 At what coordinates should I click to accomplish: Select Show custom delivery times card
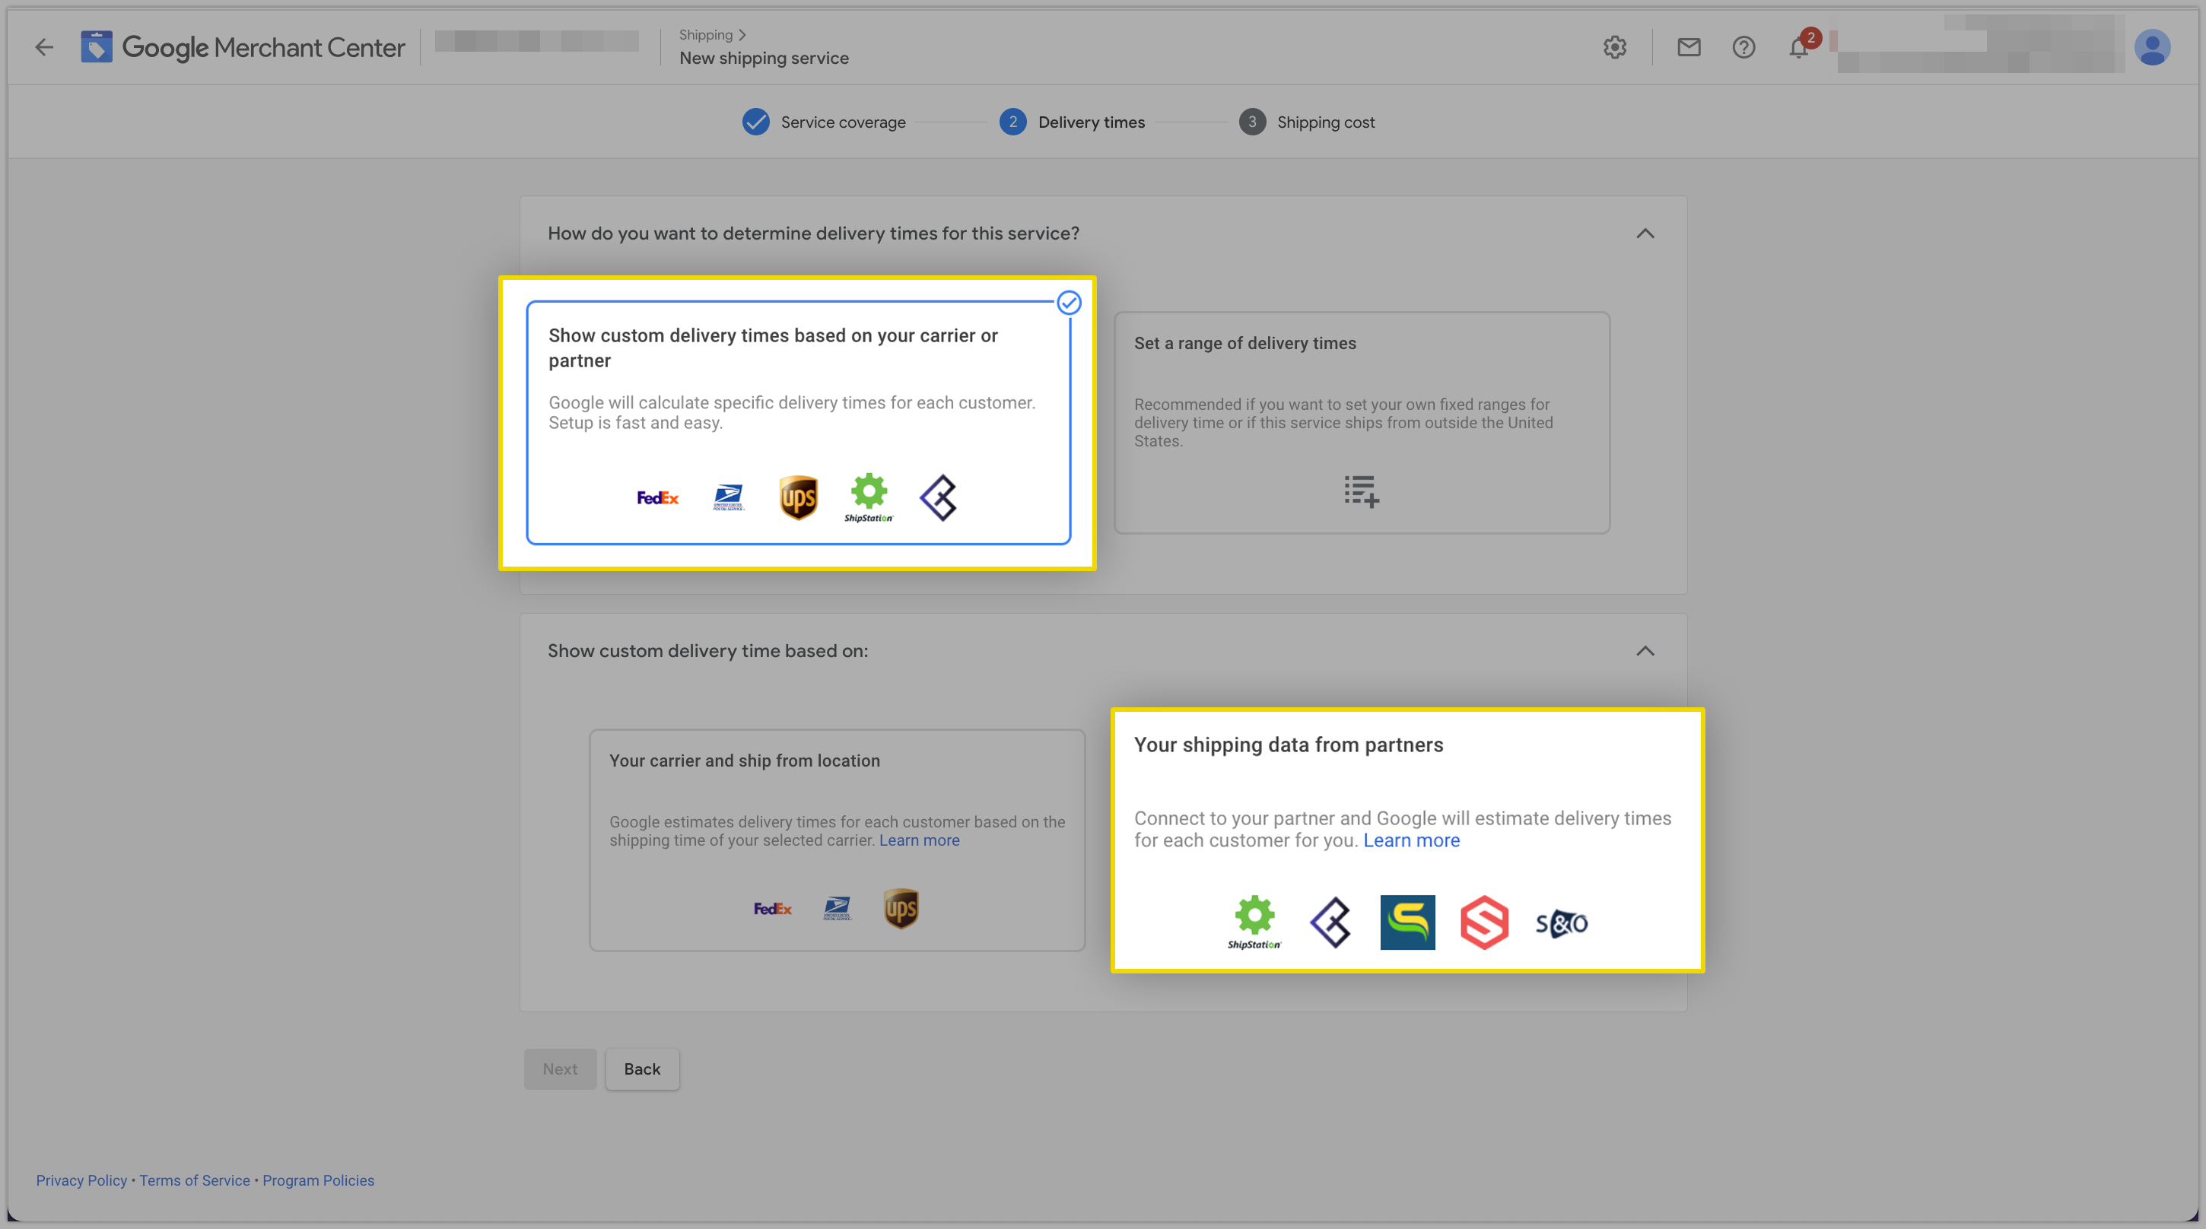pos(798,422)
